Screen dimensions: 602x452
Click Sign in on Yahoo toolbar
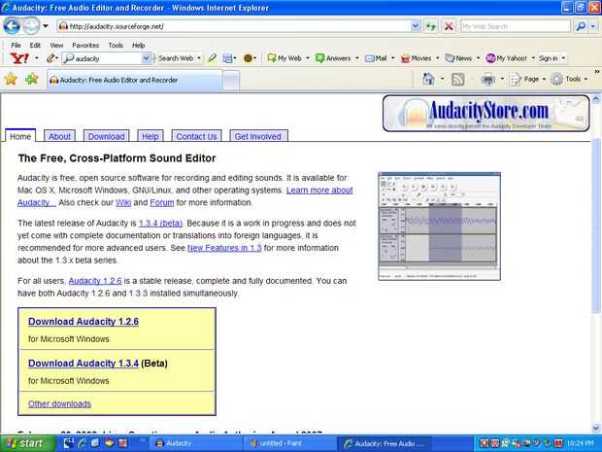pos(548,58)
